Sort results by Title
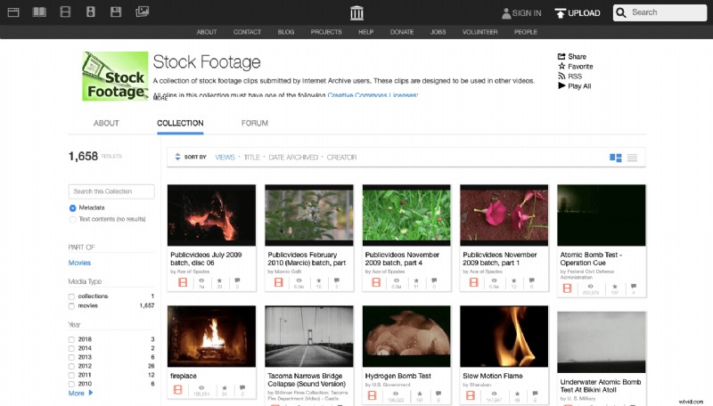 (252, 158)
